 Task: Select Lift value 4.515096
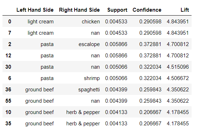178,67
